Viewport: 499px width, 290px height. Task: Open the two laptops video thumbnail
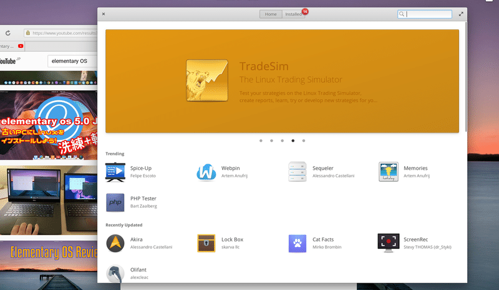(49, 200)
